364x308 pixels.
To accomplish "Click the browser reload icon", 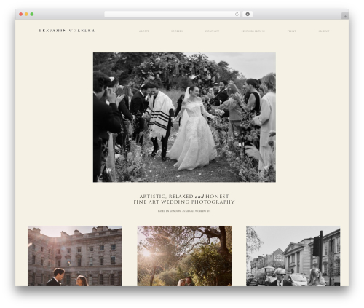I will click(x=237, y=14).
